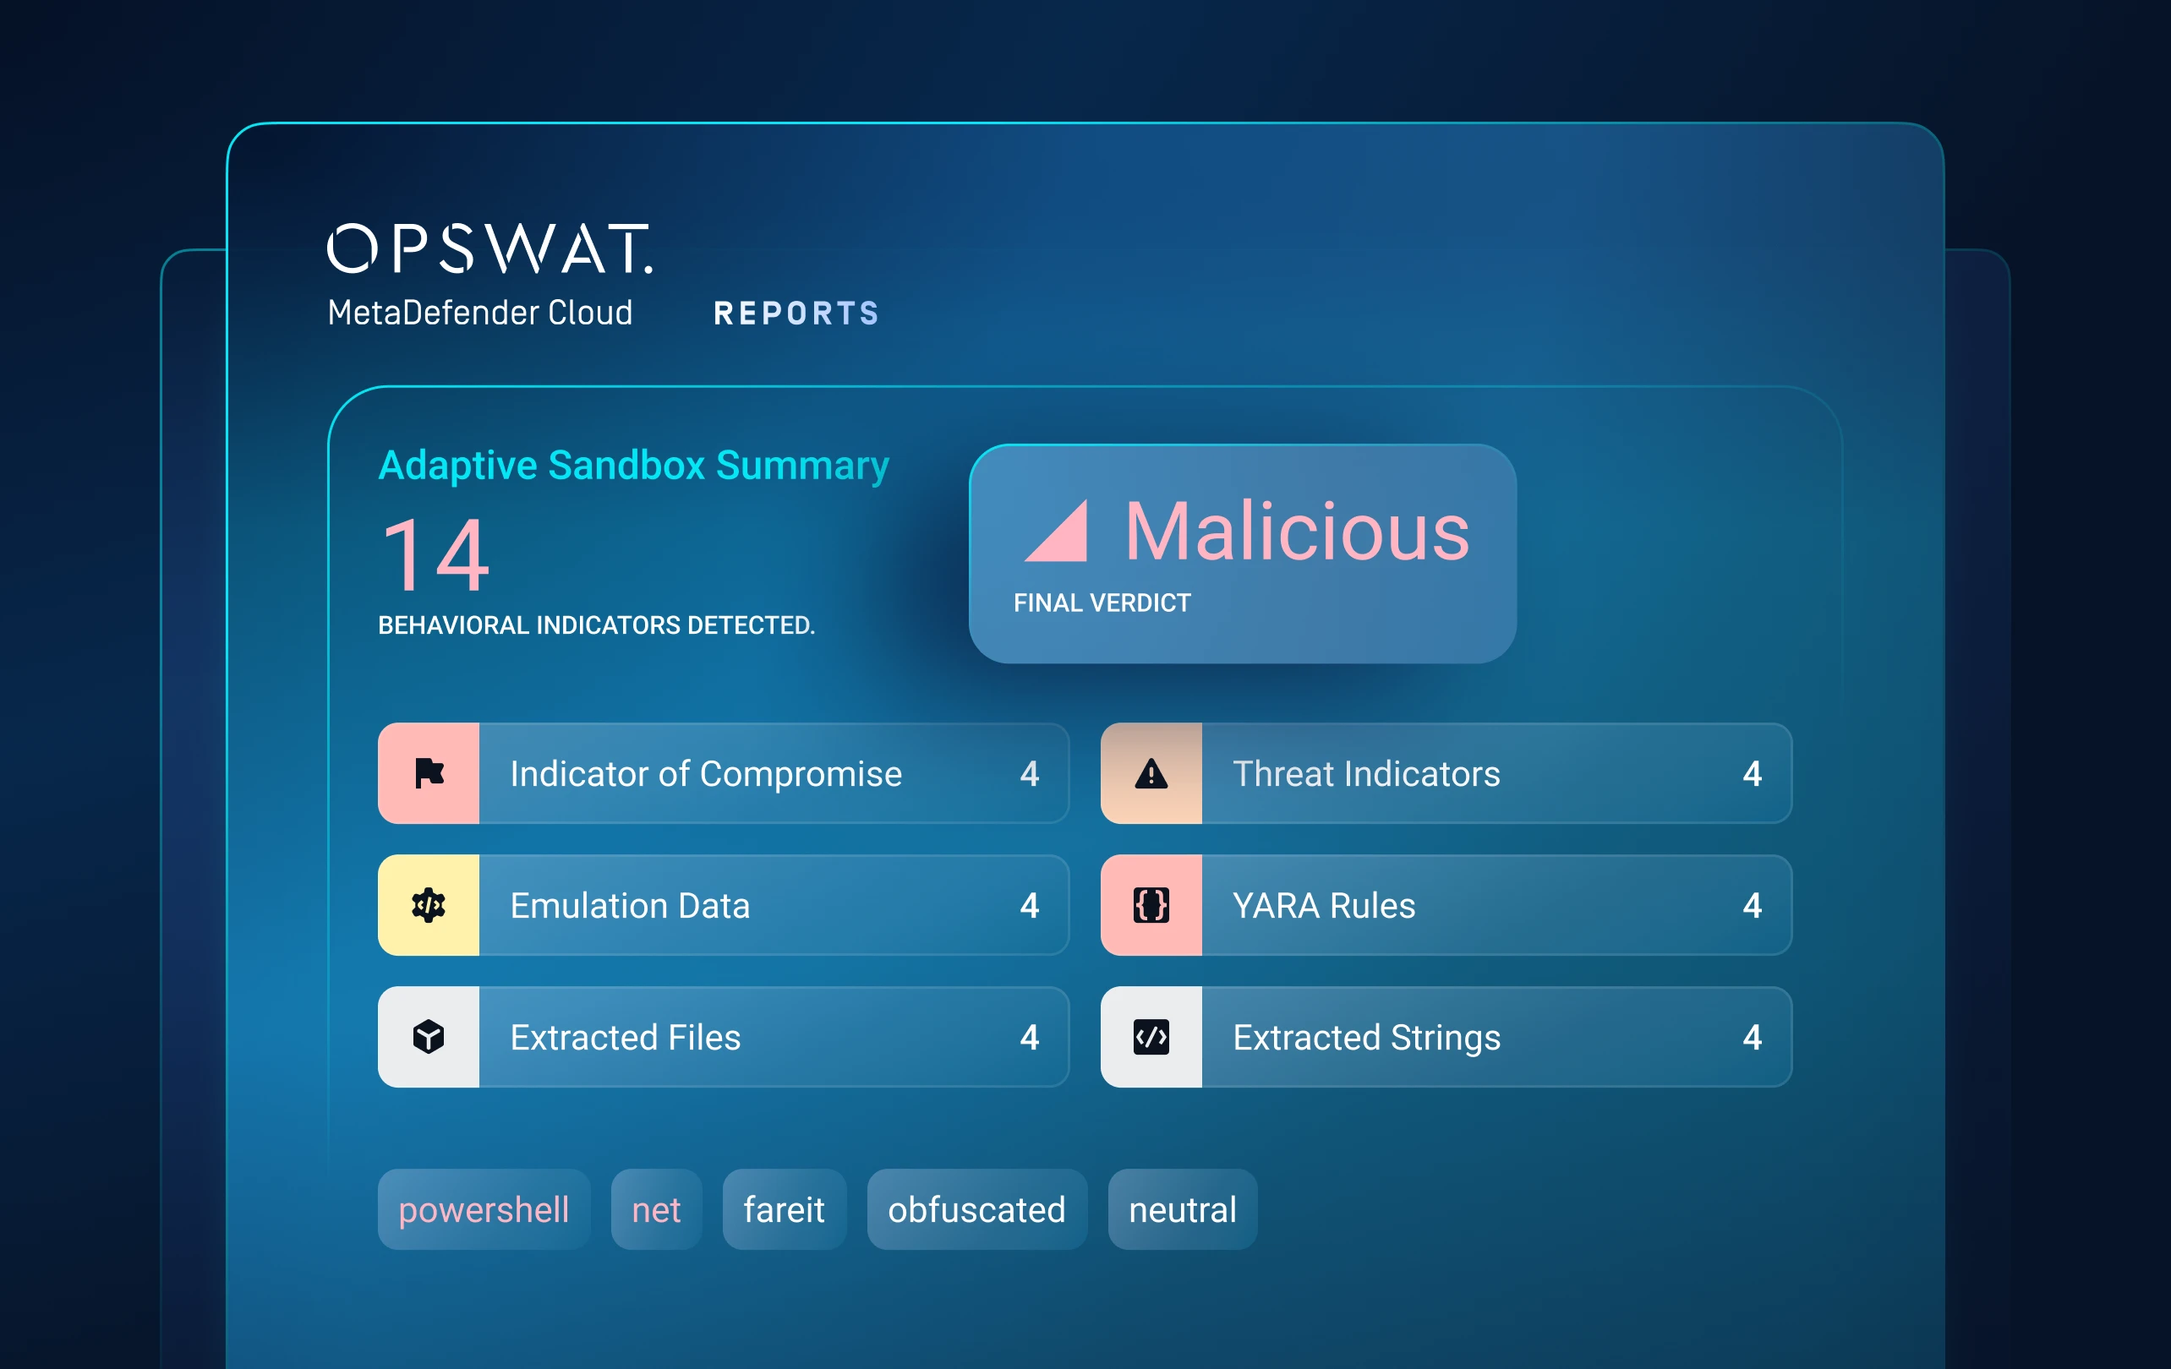Click the OPSWAT logo
2171x1369 pixels.
[x=489, y=248]
